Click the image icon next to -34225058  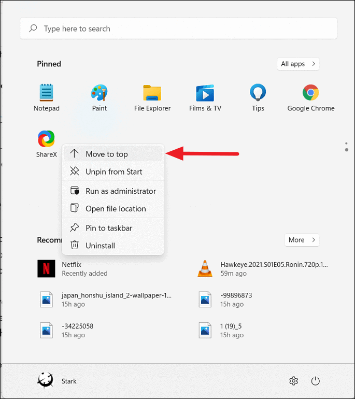click(x=46, y=330)
